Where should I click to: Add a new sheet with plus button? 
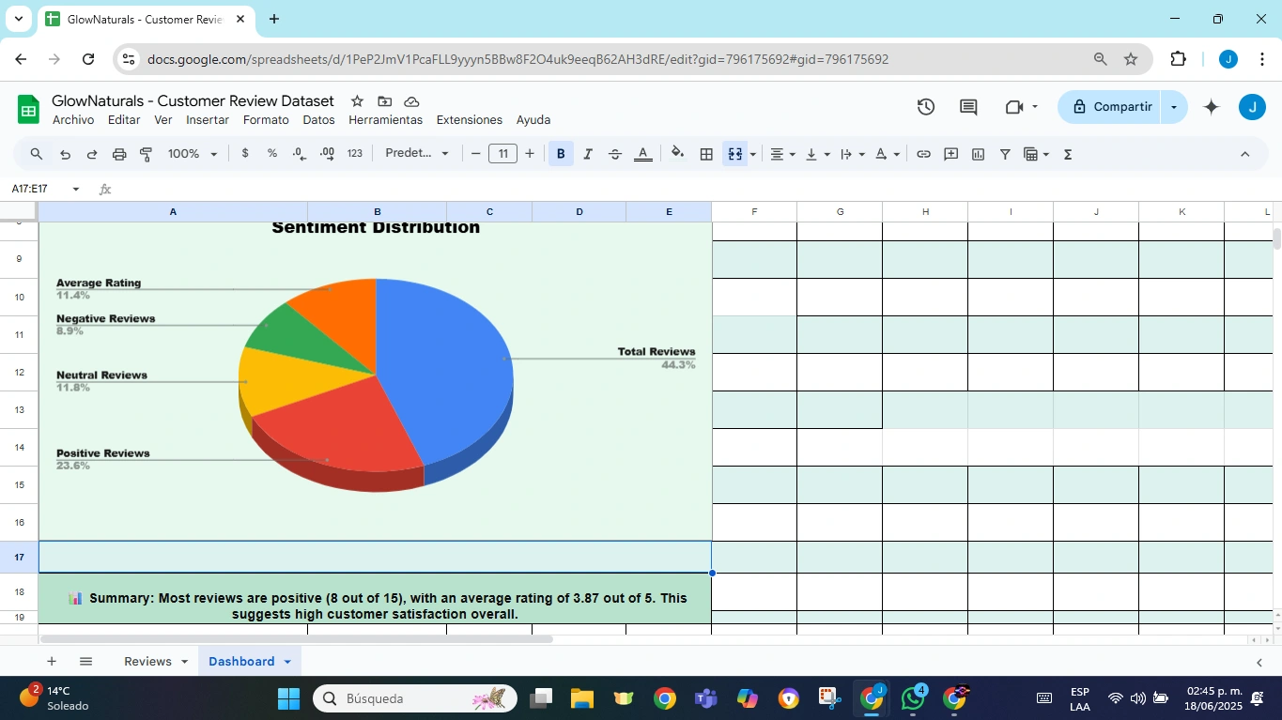click(x=52, y=662)
